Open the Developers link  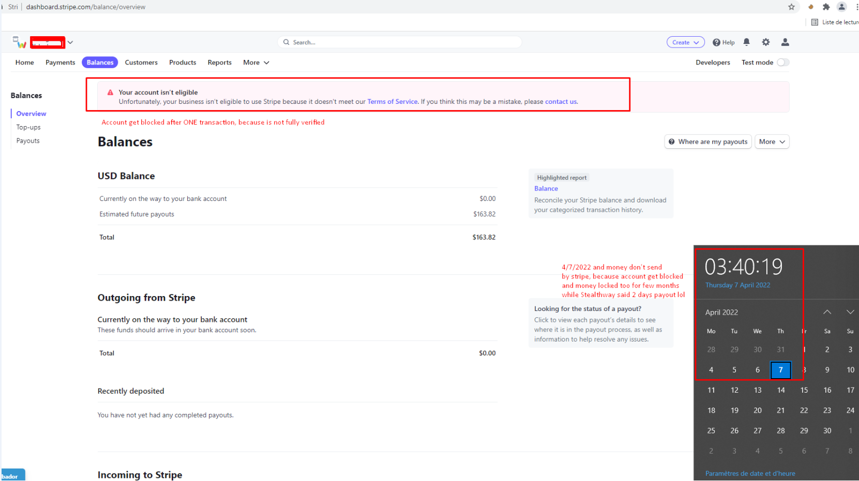point(713,63)
